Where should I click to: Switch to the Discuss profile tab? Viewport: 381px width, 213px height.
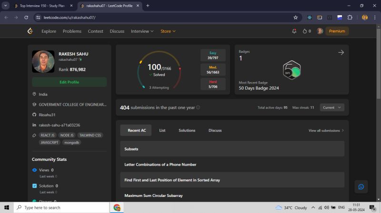pos(215,130)
